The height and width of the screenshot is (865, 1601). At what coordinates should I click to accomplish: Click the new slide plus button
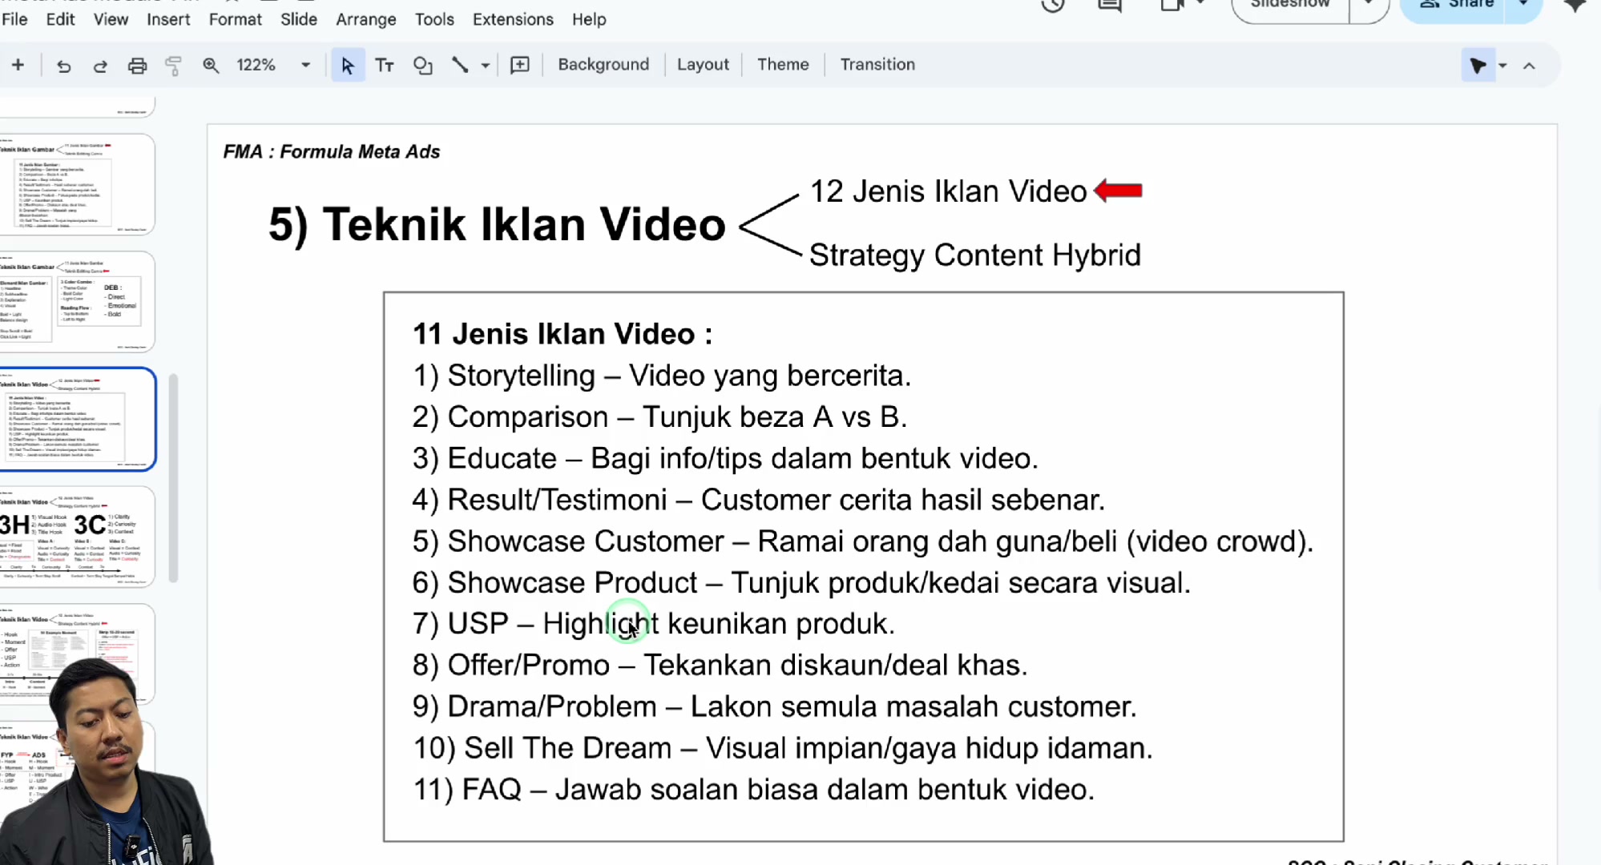pyautogui.click(x=18, y=65)
